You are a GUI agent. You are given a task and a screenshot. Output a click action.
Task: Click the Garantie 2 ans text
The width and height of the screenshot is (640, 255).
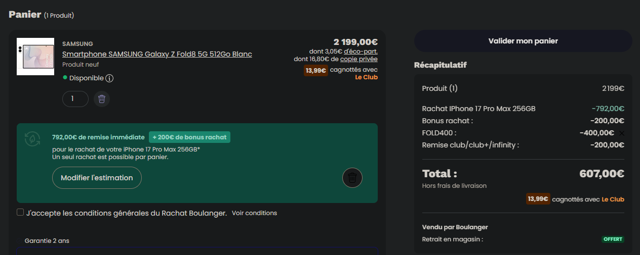[x=47, y=241]
